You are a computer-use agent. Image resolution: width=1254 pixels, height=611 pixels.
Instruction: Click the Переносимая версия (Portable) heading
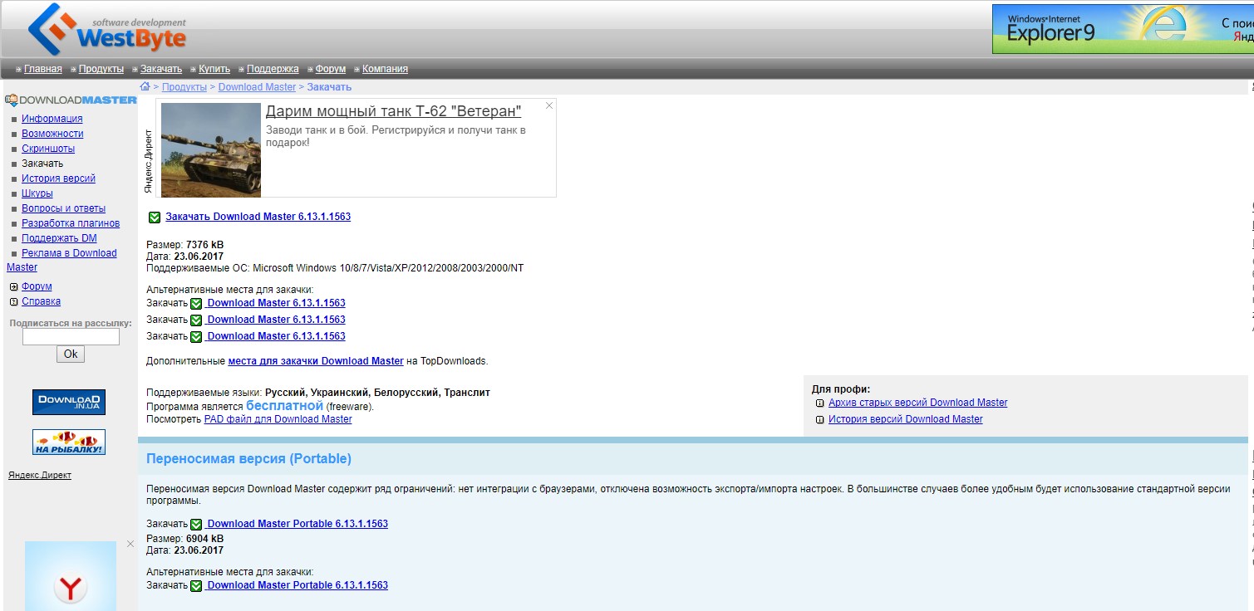[x=248, y=458]
